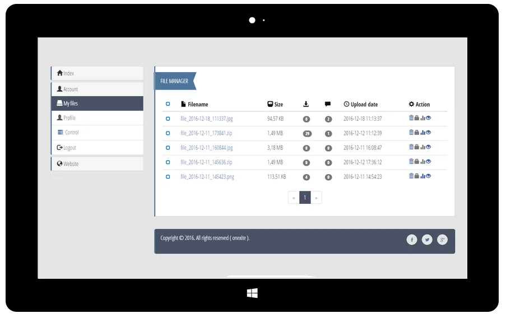Click the lock icon for file_2016-12-11_173841.zip
The width and height of the screenshot is (506, 318).
417,133
